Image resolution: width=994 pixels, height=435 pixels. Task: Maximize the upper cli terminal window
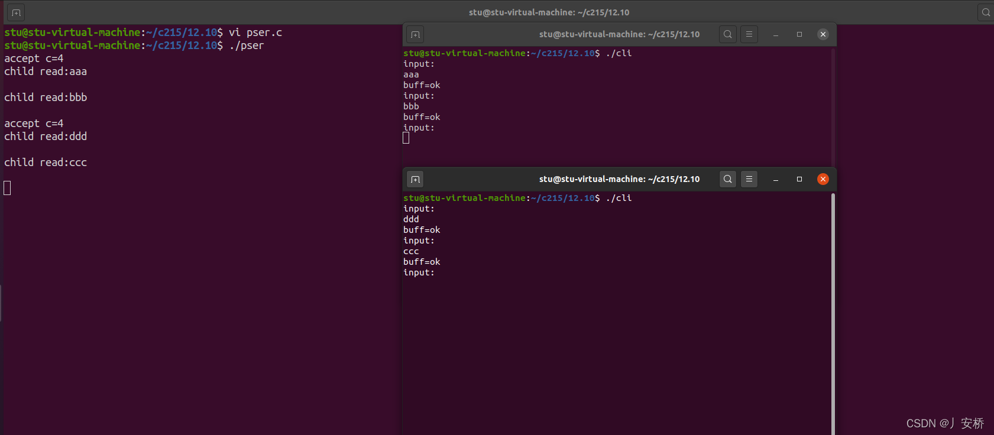799,34
